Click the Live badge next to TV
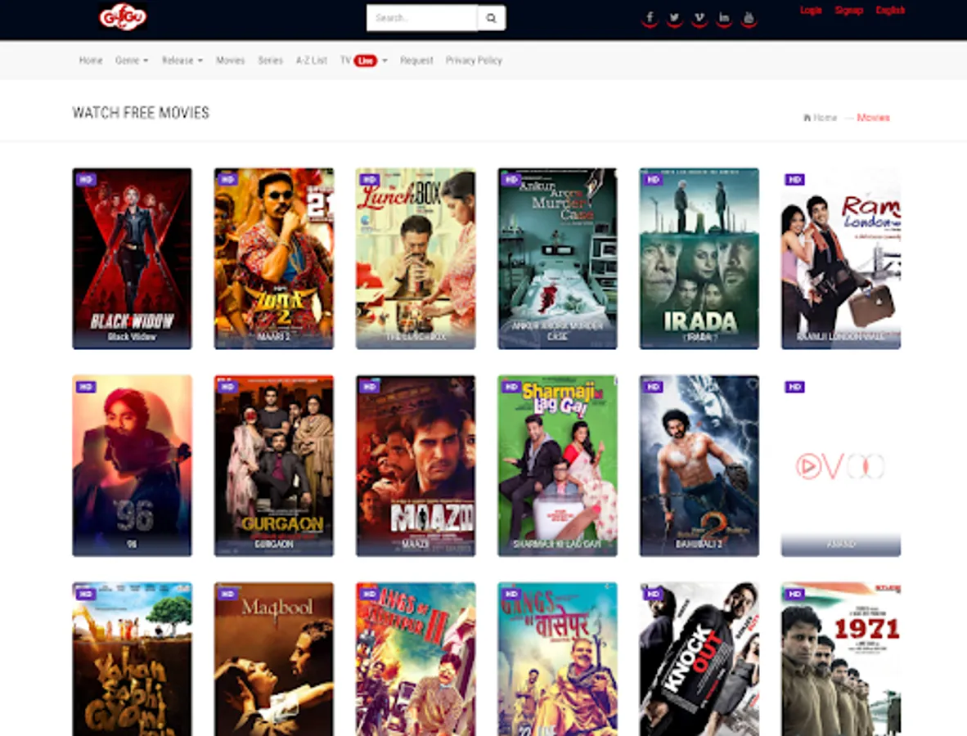Viewport: 967px width, 736px height. pyautogui.click(x=365, y=61)
